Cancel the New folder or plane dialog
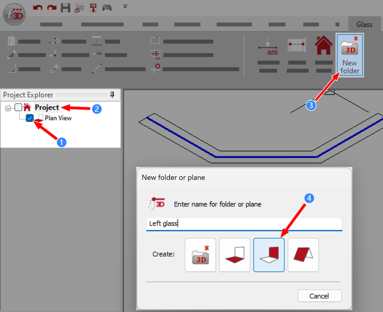 (319, 296)
